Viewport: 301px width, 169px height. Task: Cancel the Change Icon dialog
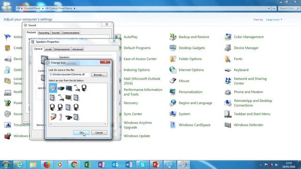point(99,132)
